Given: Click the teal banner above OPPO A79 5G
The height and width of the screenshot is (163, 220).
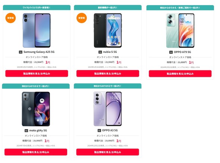Looking at the screenshot, I should click(180, 8).
